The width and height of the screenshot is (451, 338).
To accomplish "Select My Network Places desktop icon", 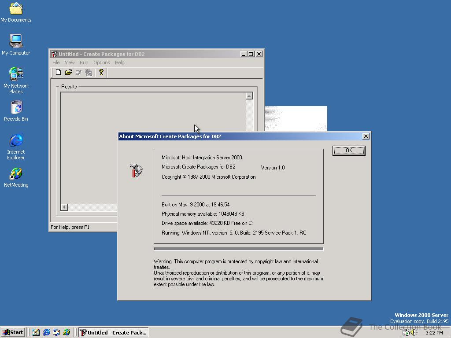I will click(16, 81).
